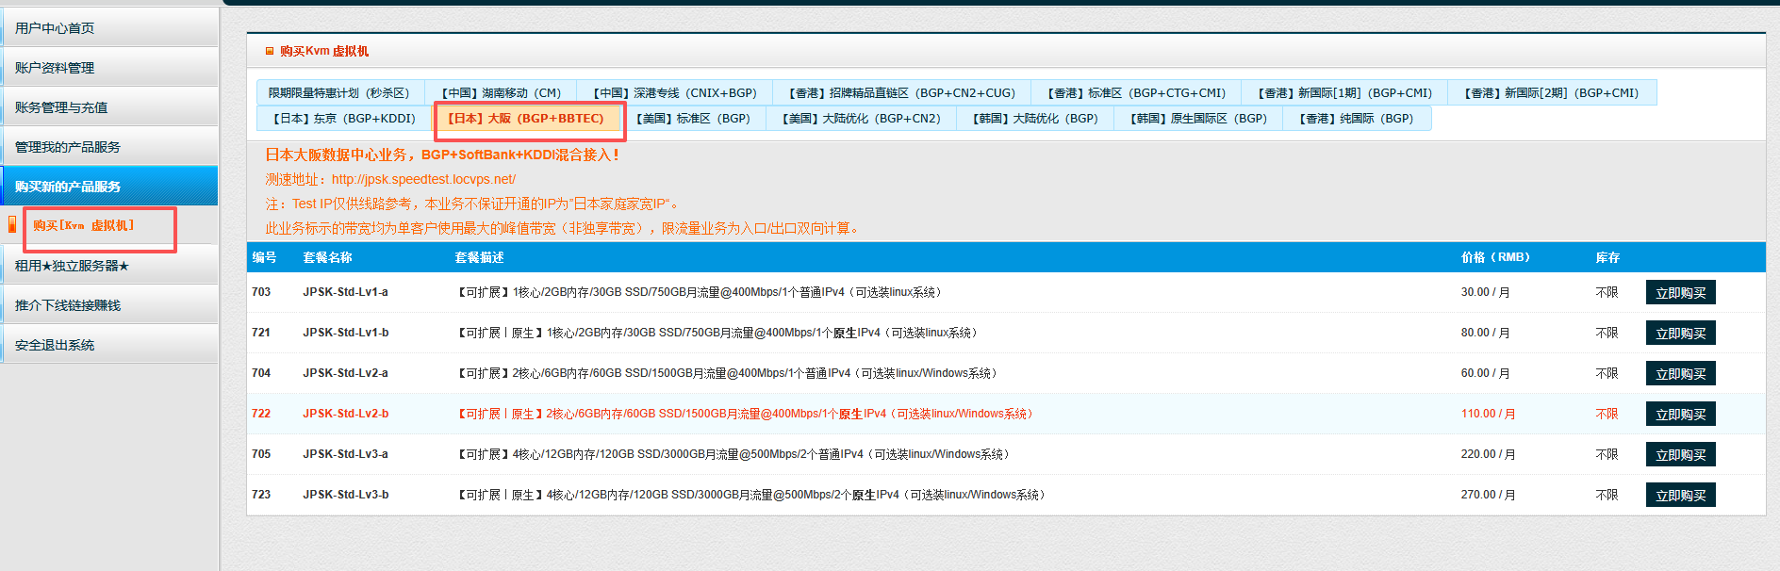This screenshot has width=1780, height=571.
Task: Open 租用★独立服务器★ page
Action: click(108, 266)
